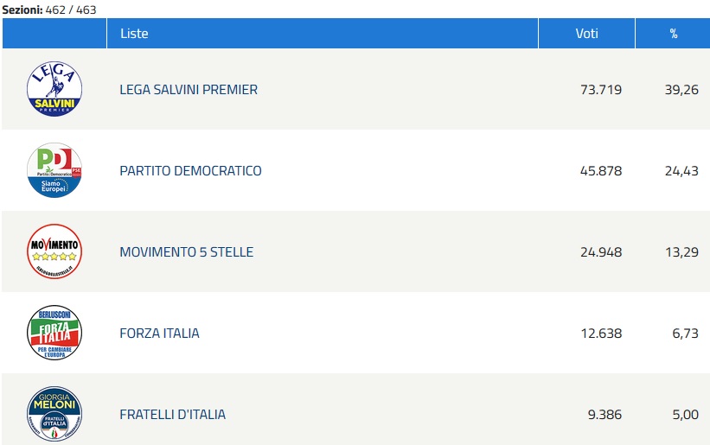Screen dimensions: 710x445
Task: Click Fratelli d'Italia's 5,00 percentage
Action: (684, 414)
